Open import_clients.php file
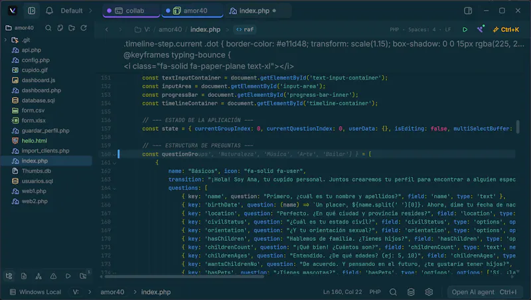The image size is (531, 300). coord(46,151)
